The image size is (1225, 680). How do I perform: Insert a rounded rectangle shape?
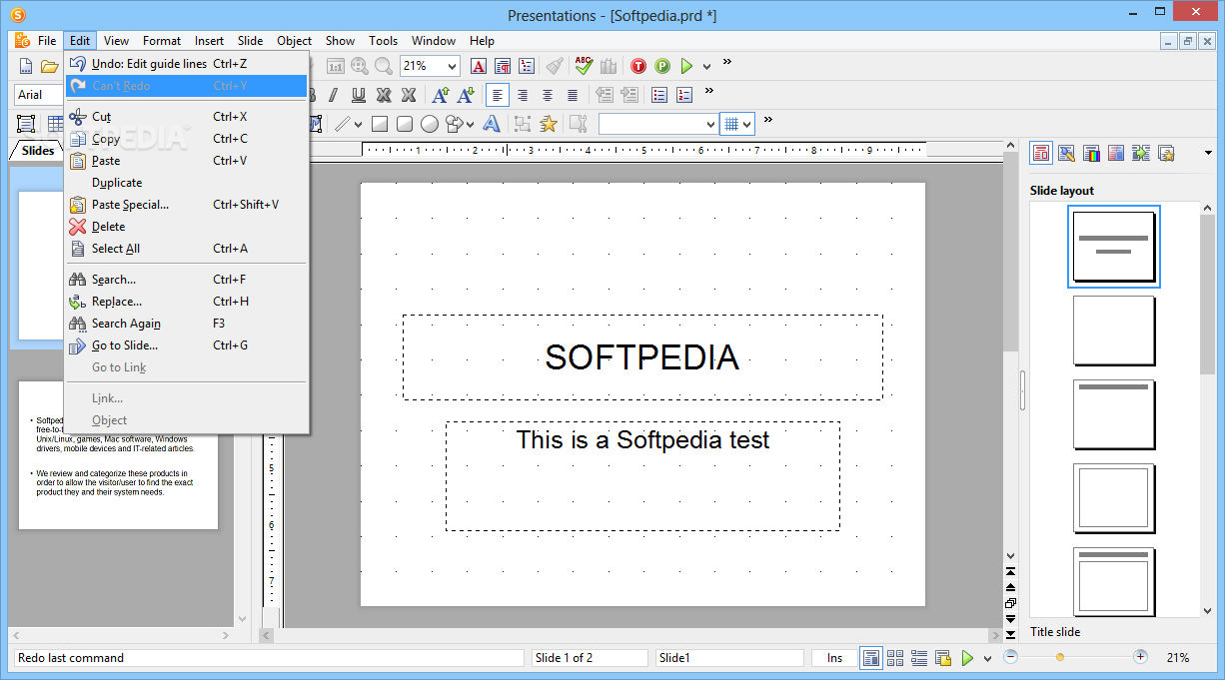click(405, 124)
